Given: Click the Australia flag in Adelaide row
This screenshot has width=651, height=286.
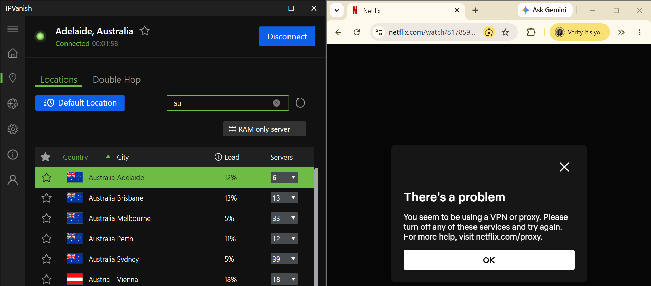Looking at the screenshot, I should point(75,177).
